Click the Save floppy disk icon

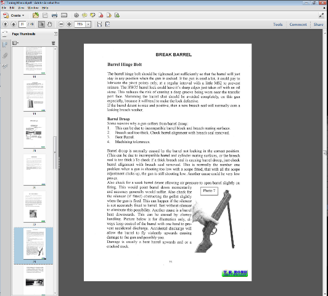tap(45, 15)
